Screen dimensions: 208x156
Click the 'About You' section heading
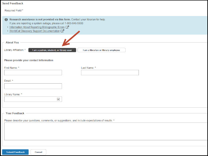point(12,42)
